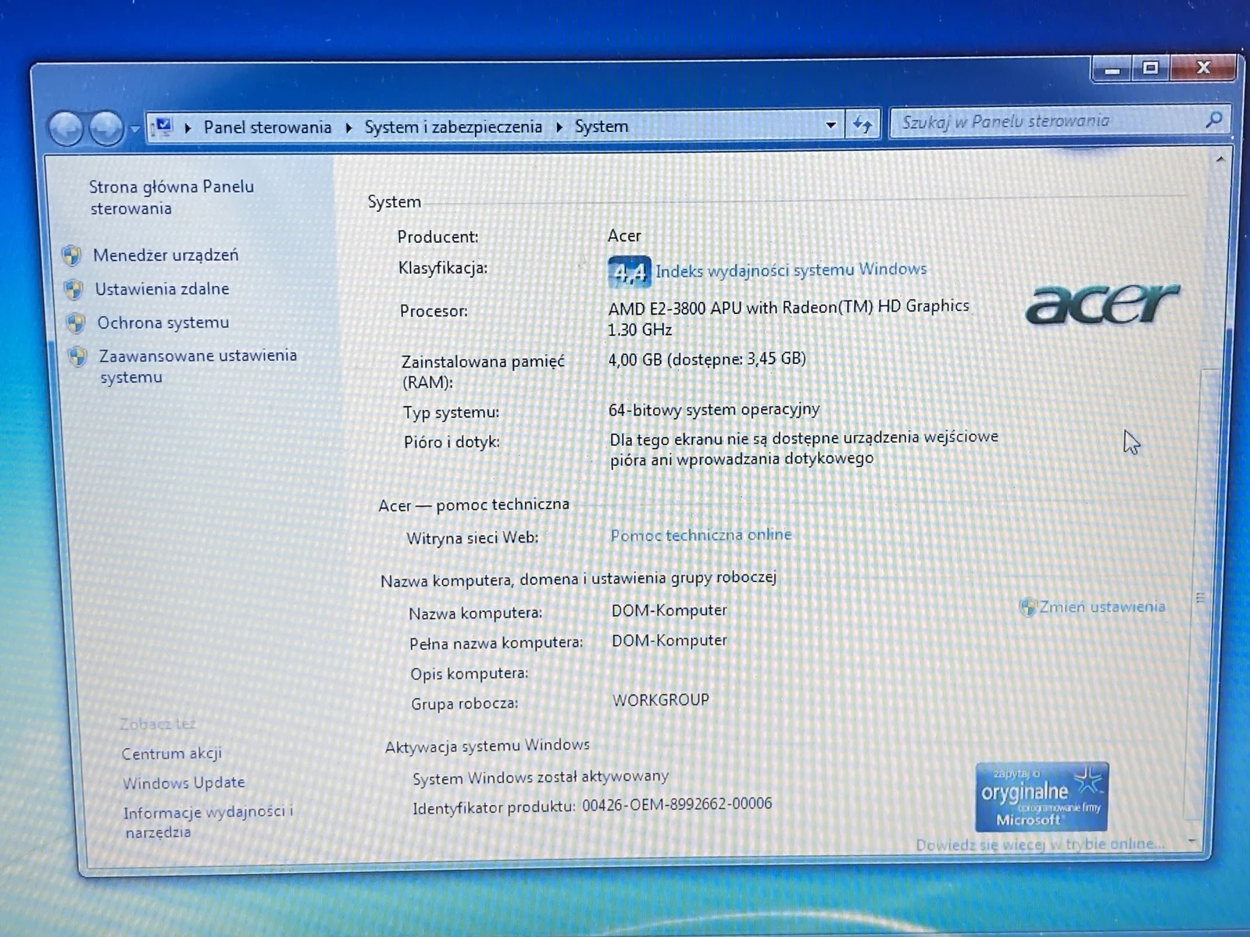
Task: Select the 64-bitowy system operacyjny text
Action: (x=714, y=410)
